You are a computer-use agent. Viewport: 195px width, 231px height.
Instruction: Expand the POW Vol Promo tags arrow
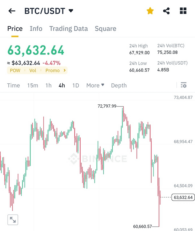65,70
